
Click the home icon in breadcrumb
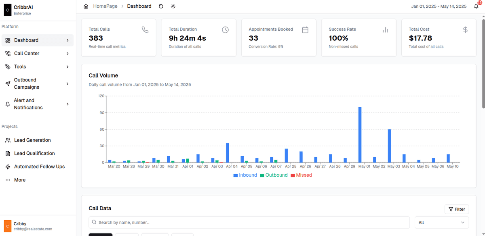point(86,6)
